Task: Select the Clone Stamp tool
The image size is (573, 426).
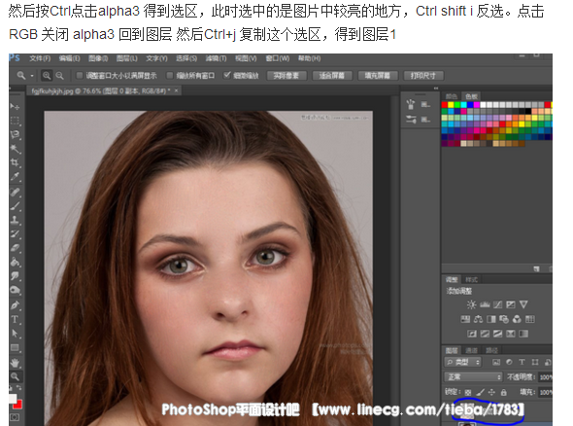Action: [x=15, y=220]
